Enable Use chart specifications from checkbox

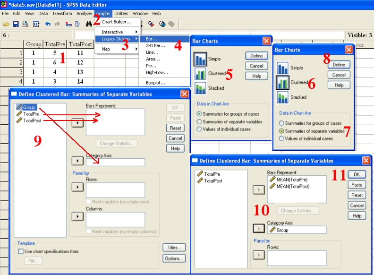[21, 251]
